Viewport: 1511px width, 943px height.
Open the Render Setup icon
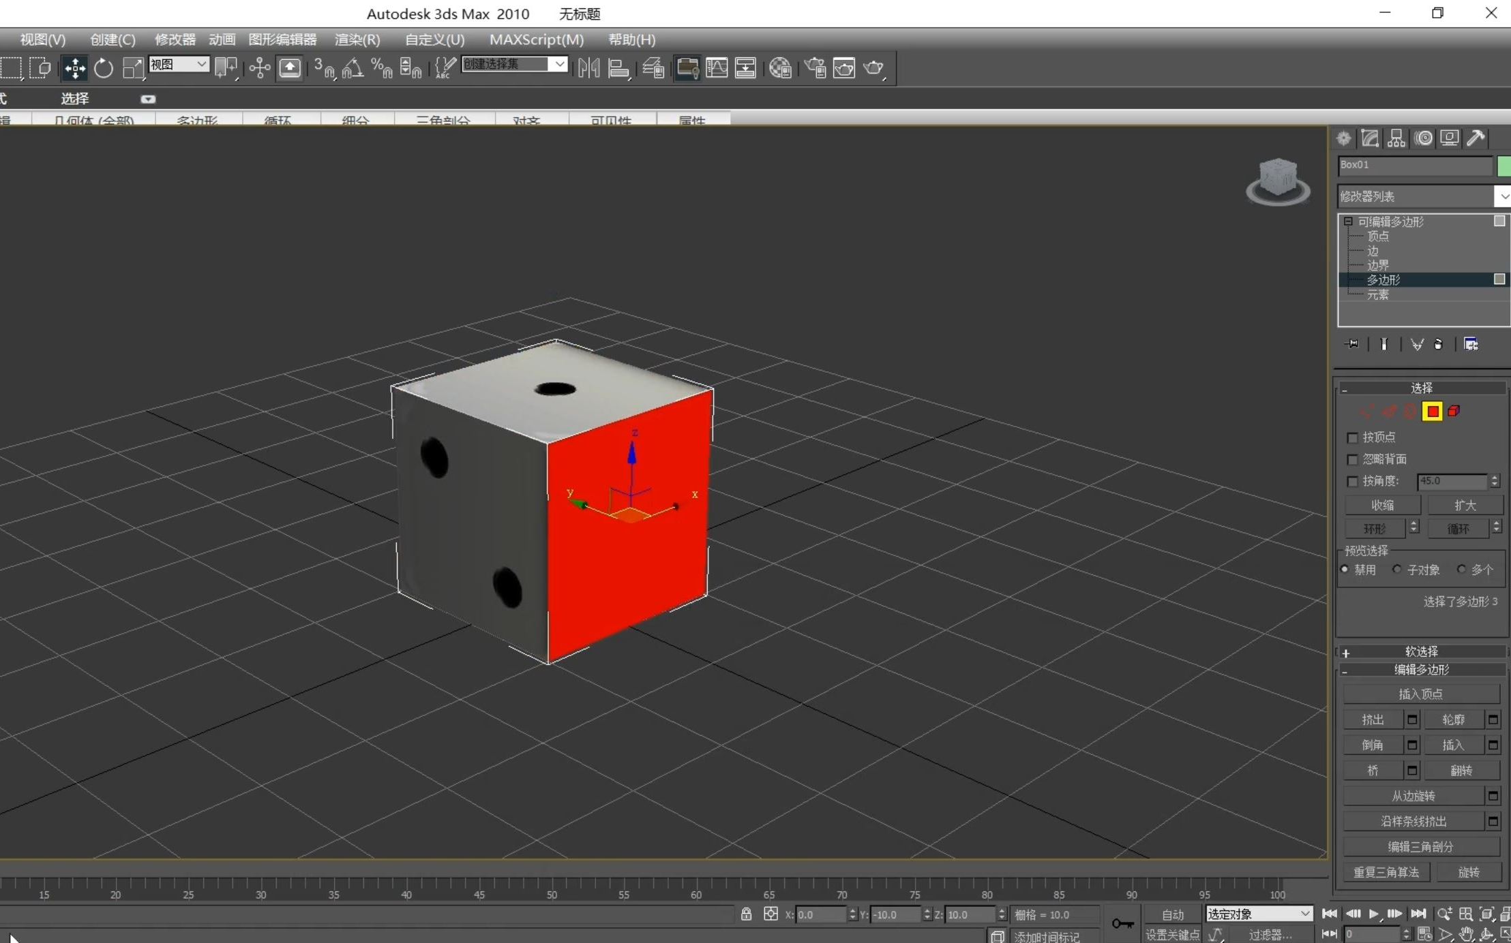[x=815, y=68]
